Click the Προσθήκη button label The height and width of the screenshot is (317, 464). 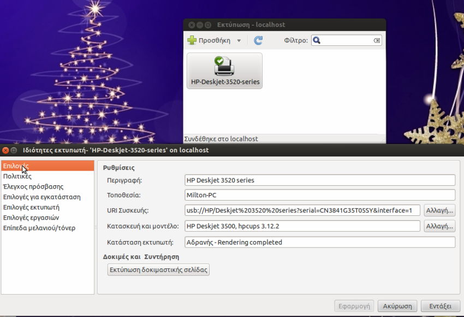tap(214, 40)
